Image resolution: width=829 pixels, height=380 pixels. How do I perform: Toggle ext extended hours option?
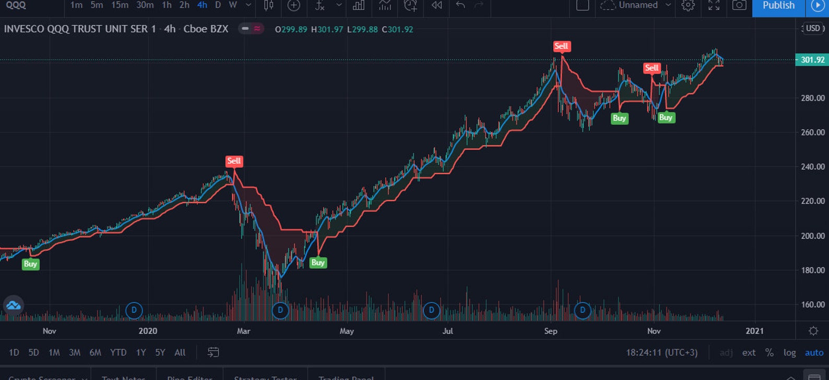[x=749, y=353]
